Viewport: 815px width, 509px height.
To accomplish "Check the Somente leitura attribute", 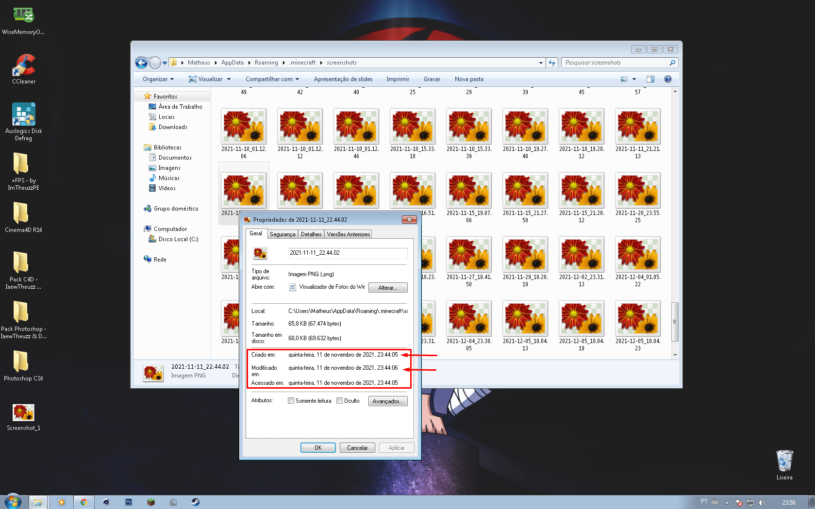I will (291, 401).
